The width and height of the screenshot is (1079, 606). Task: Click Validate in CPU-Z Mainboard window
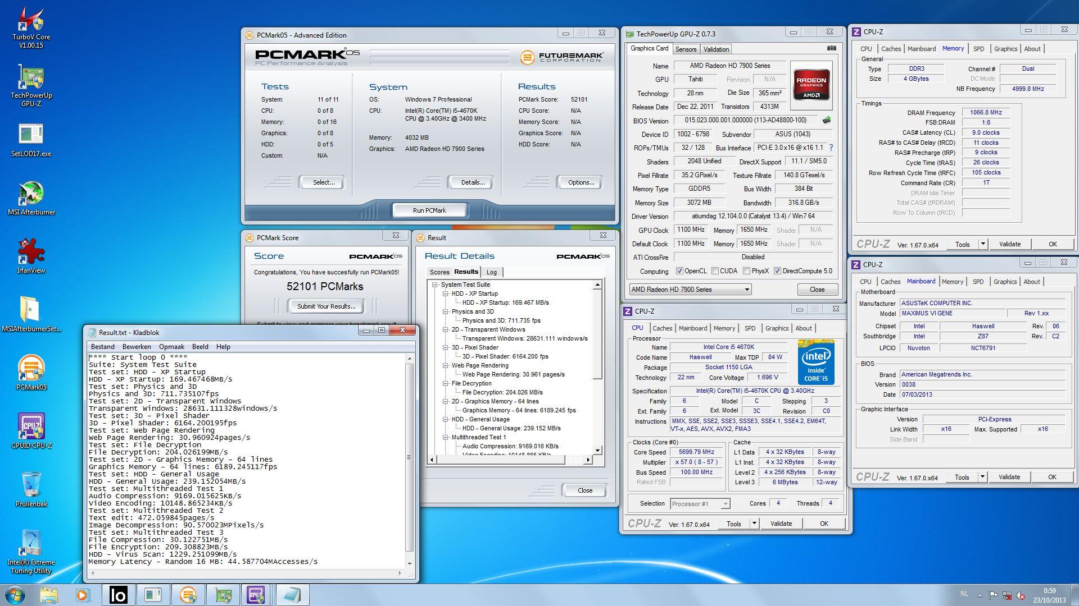coord(1009,477)
